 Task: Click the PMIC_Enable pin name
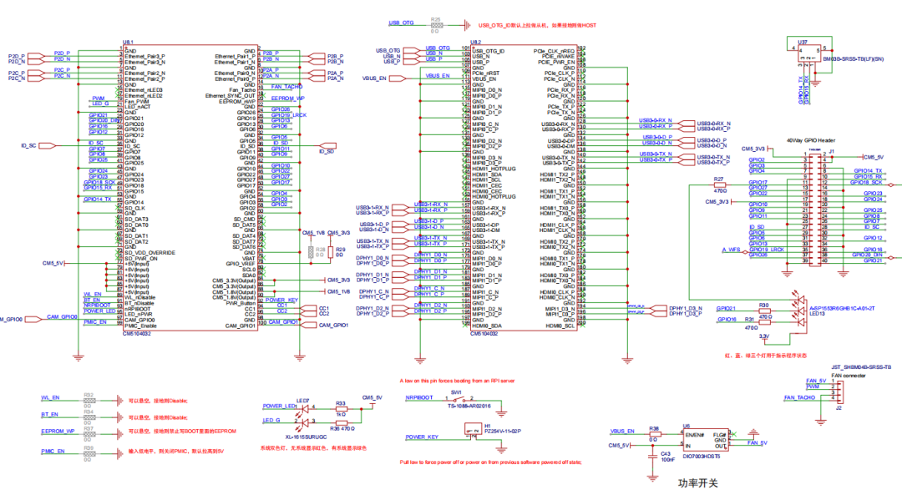pos(140,326)
